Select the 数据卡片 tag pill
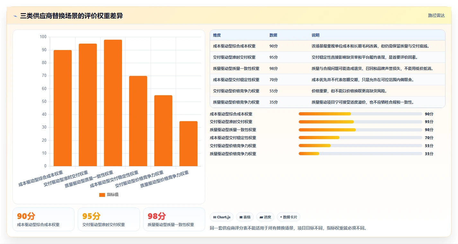The image size is (458, 244). 288,217
